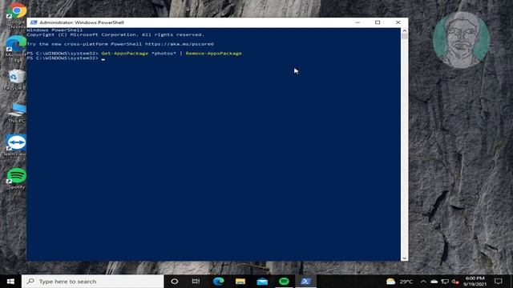The height and width of the screenshot is (288, 513).
Task: Launch Edge from the taskbar
Action: click(218, 282)
